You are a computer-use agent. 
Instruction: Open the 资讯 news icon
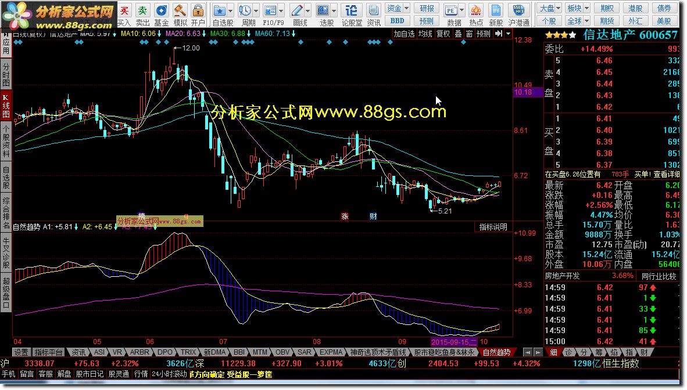click(373, 10)
